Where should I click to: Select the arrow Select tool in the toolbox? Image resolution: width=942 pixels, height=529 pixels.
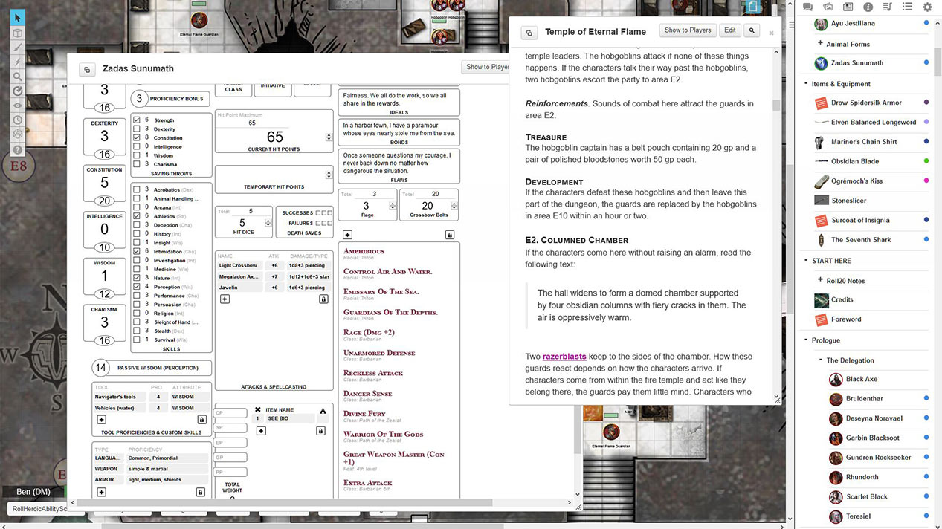click(18, 17)
